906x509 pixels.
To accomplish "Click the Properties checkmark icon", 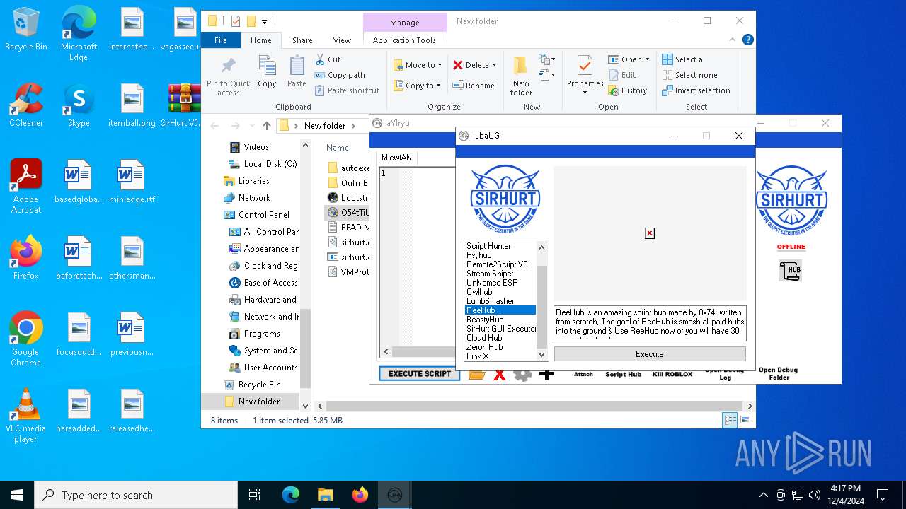I will tap(585, 66).
